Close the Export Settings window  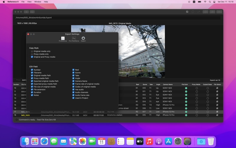28,34
